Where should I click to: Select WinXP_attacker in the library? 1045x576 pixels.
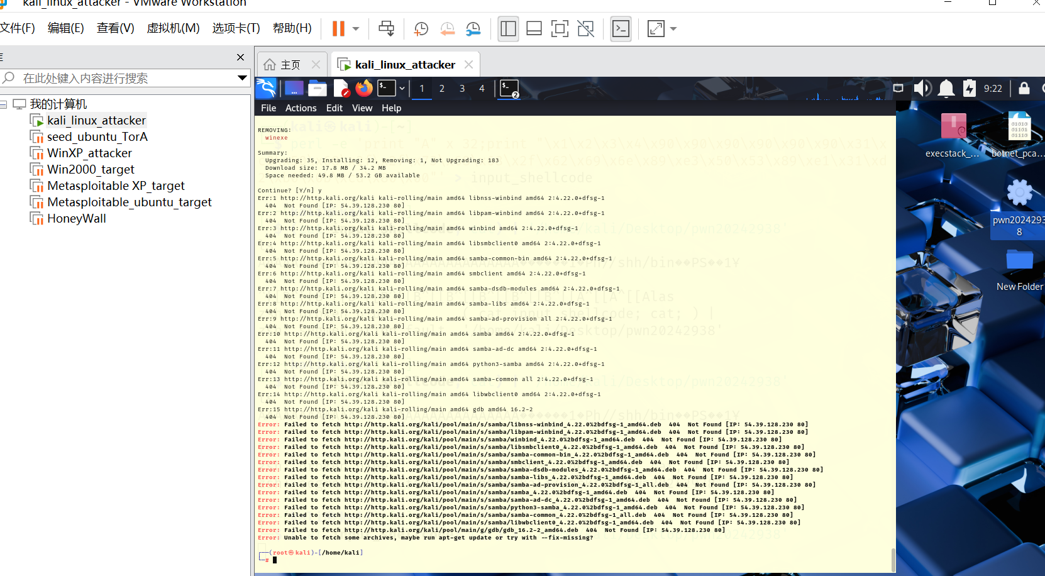[x=89, y=153]
